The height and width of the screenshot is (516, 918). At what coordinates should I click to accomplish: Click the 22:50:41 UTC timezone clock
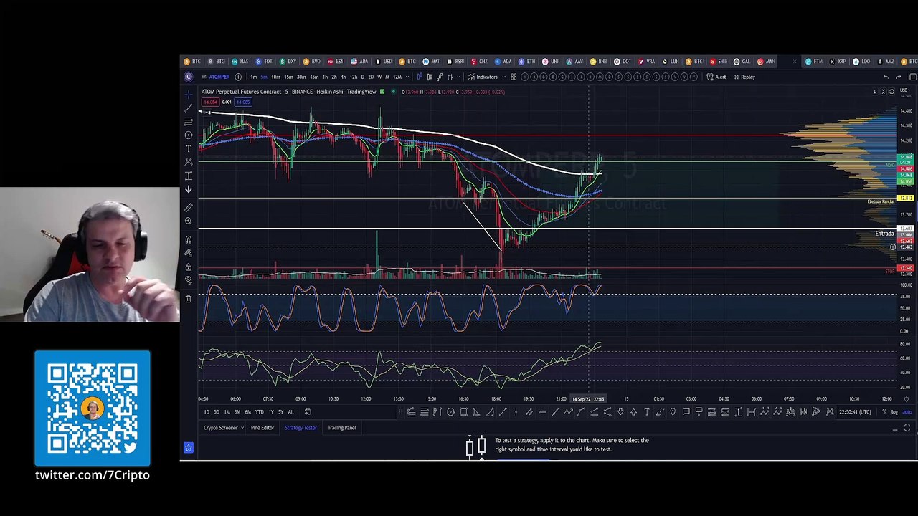[x=855, y=412]
